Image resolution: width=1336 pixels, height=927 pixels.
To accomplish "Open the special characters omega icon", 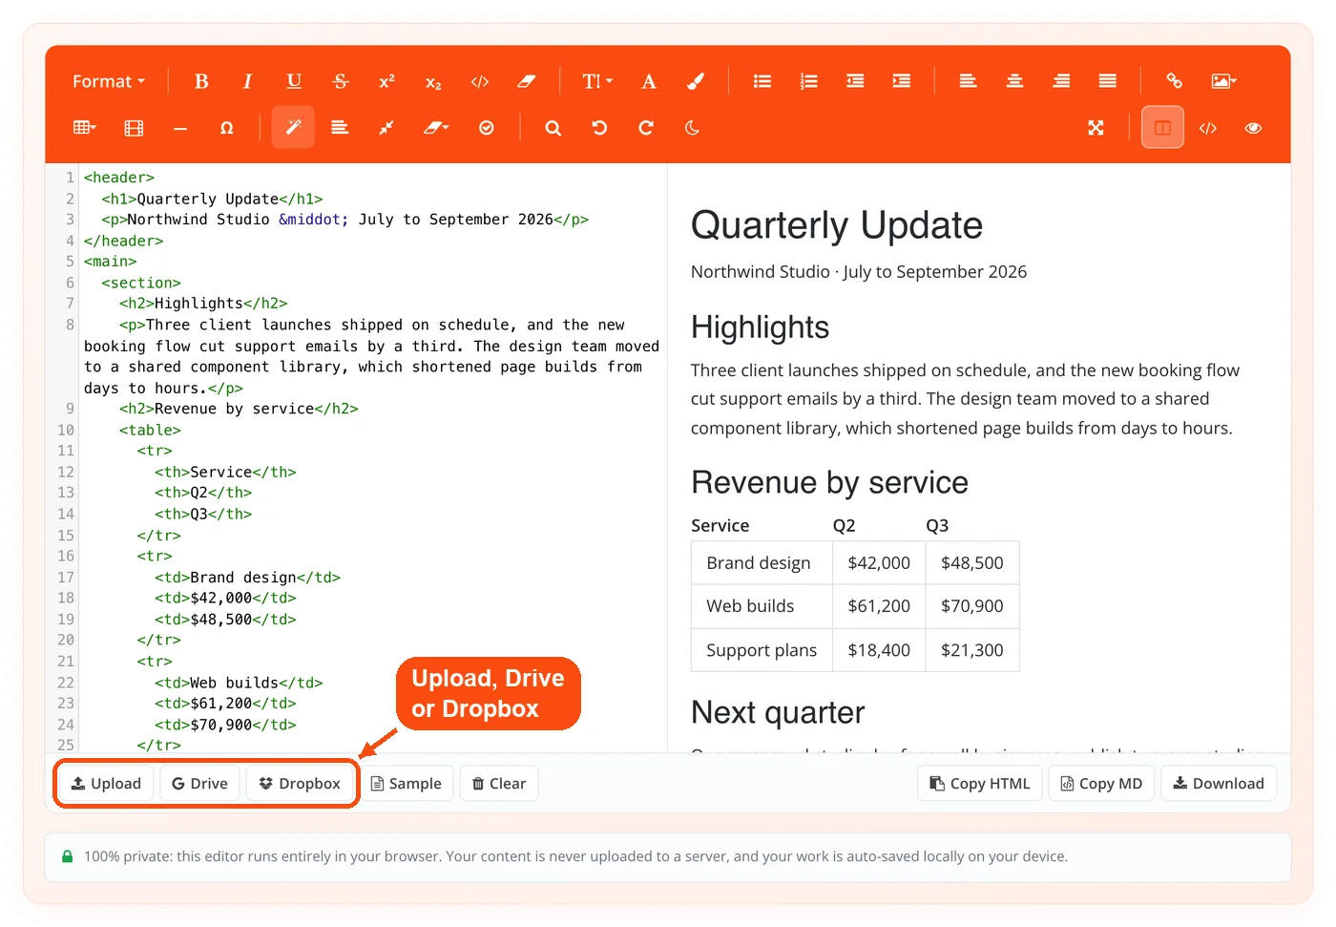I will tap(226, 128).
